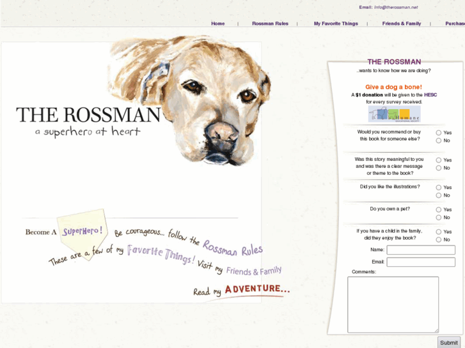The width and height of the screenshot is (465, 348).
Task: Select No for recommend or buy this book
Action: click(439, 140)
